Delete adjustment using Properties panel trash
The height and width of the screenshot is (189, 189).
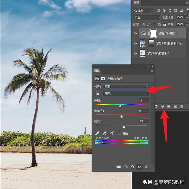coord(146,167)
